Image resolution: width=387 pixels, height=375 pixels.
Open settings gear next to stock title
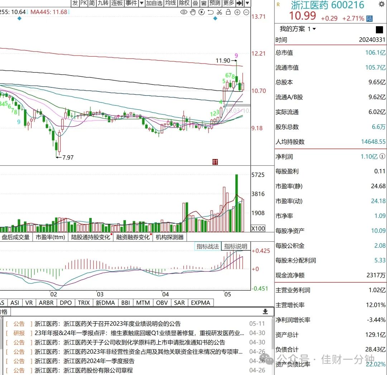tap(381, 4)
